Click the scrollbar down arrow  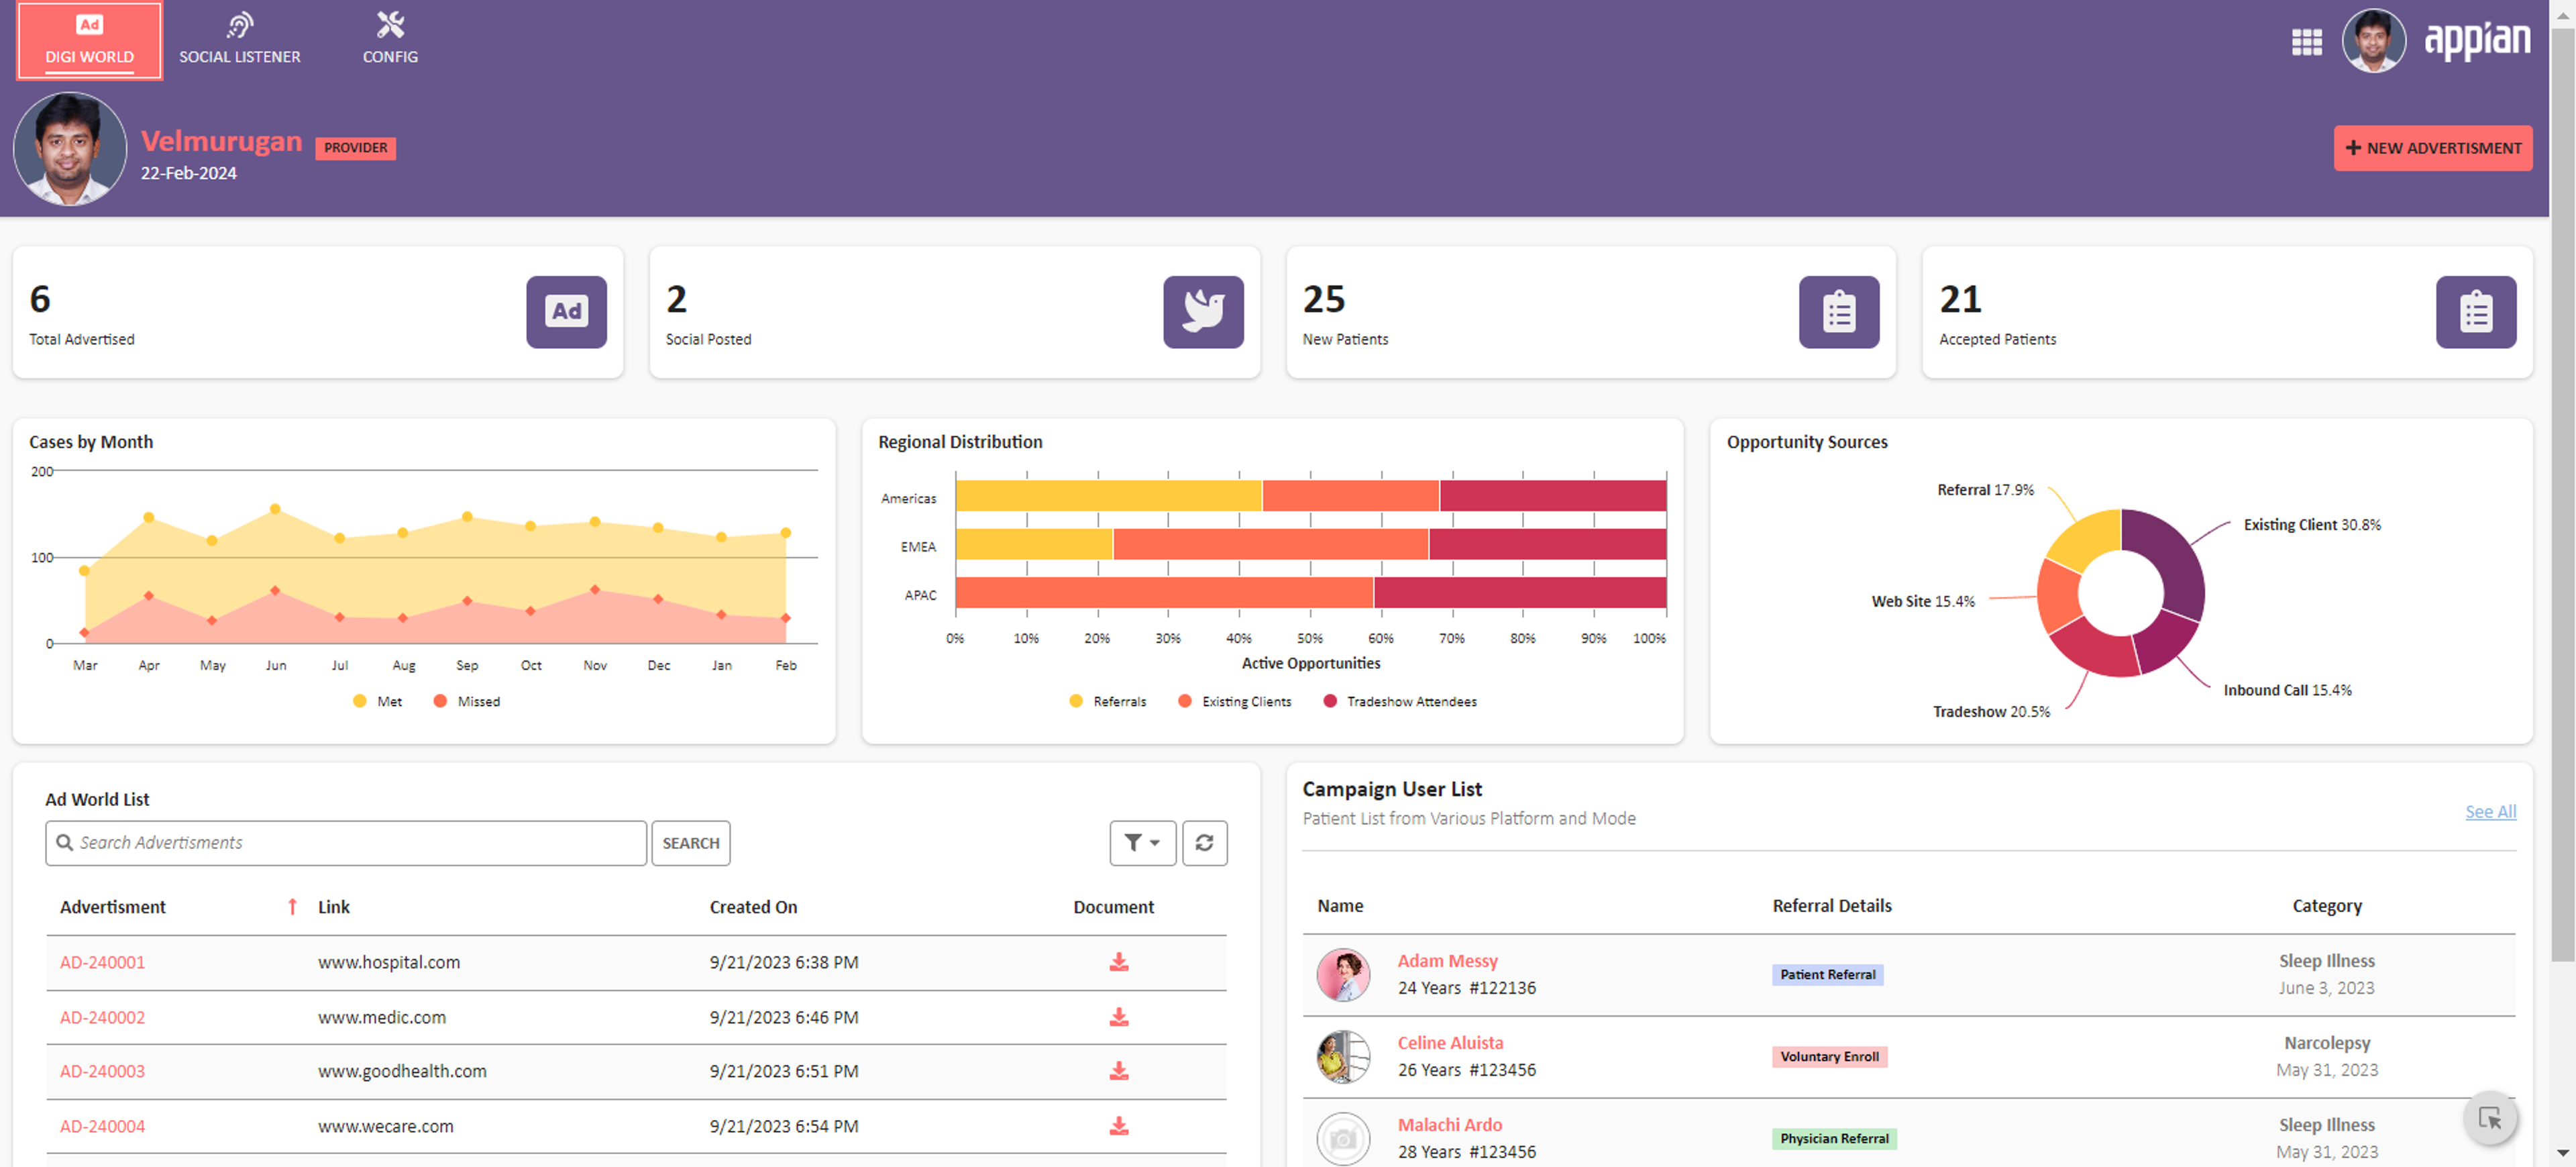[x=2562, y=1153]
